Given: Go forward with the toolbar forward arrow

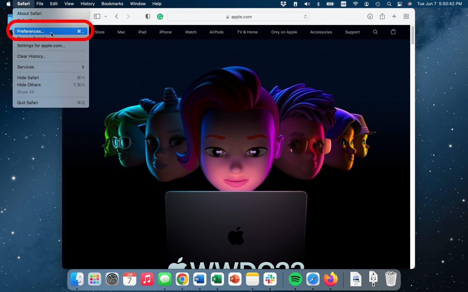Looking at the screenshot, I should (x=128, y=16).
